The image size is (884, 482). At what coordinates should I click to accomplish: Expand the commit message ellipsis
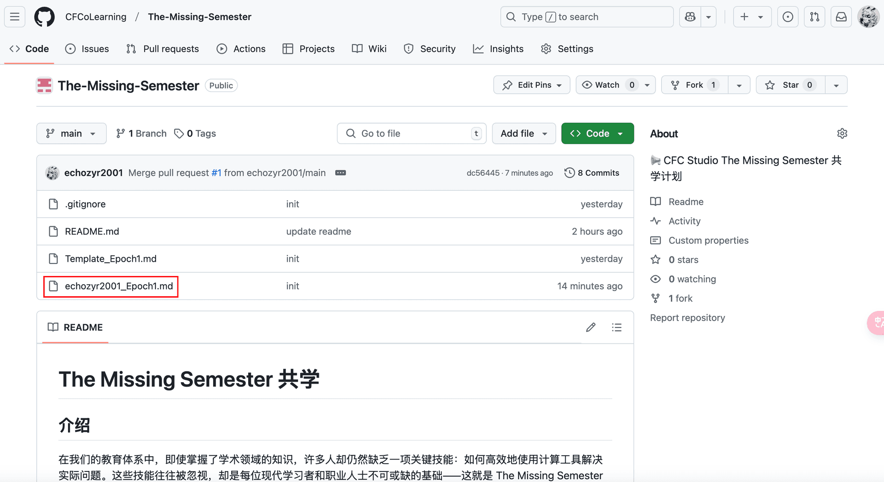click(340, 173)
